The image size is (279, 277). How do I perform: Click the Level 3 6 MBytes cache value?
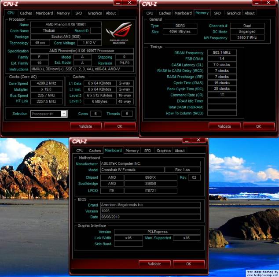pos(99,101)
